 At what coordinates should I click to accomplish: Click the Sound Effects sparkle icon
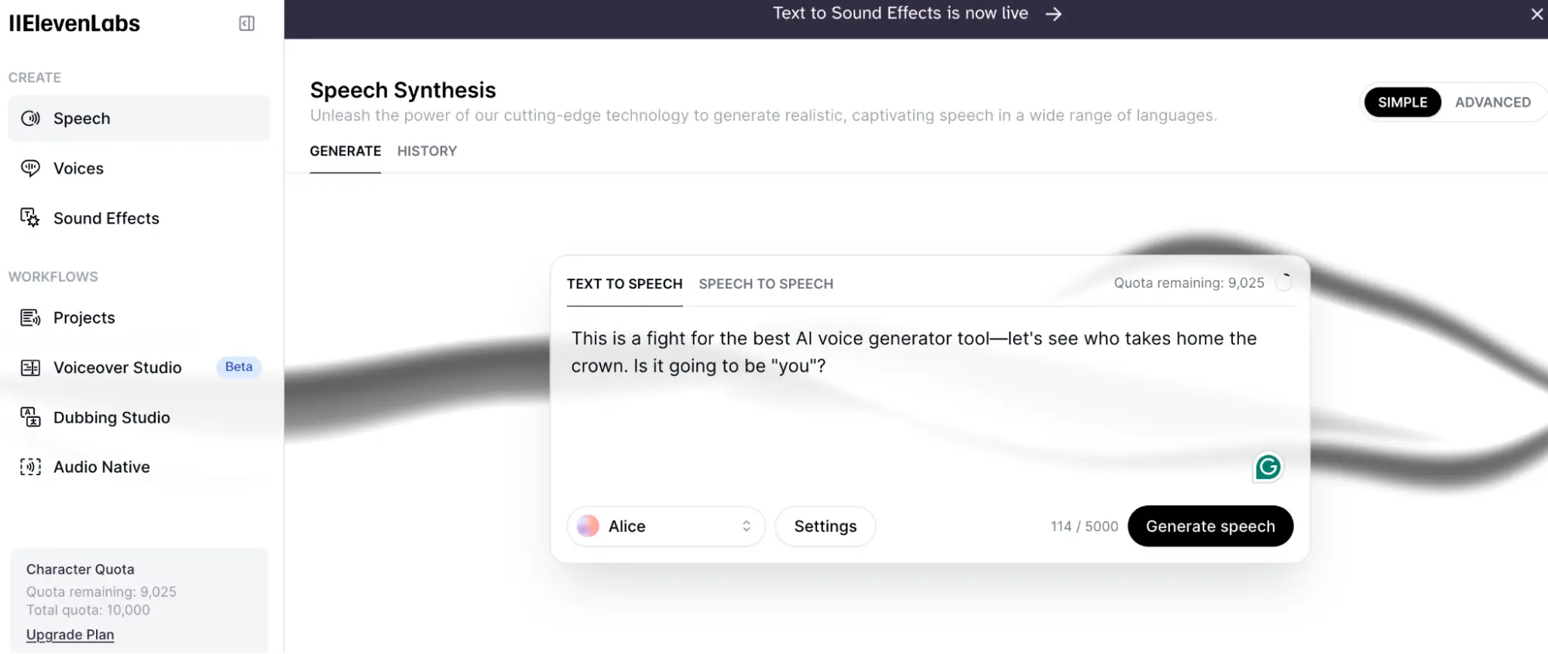[x=30, y=218]
